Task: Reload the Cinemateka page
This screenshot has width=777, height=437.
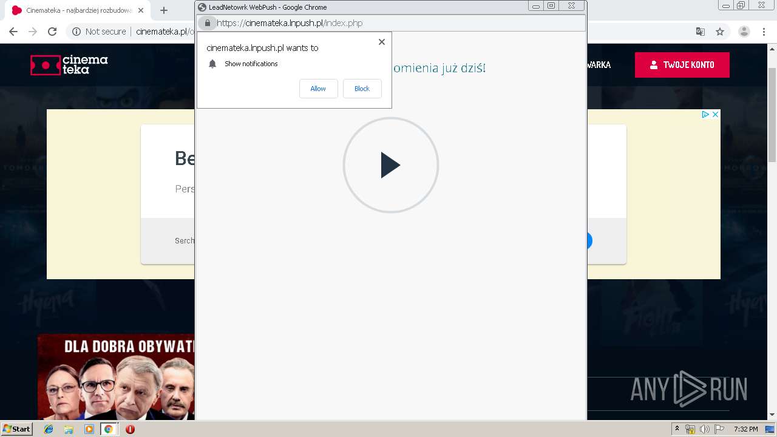Action: 52,32
